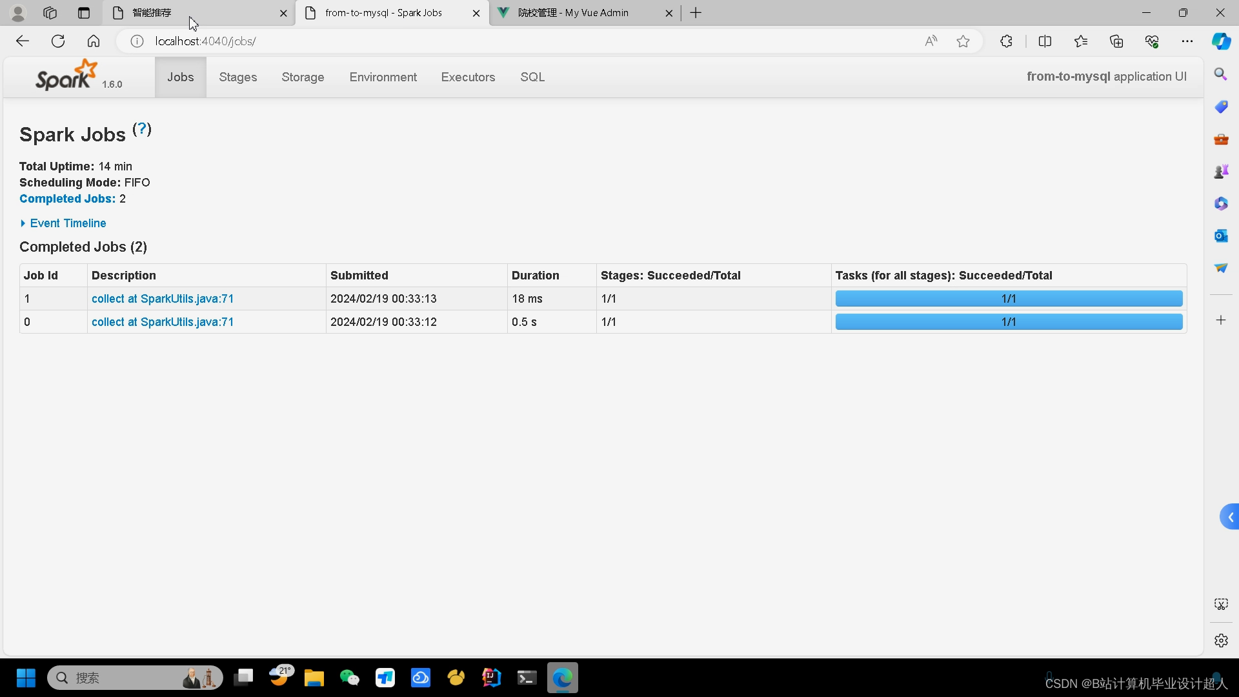
Task: Open Collections icon
Action: tap(1116, 41)
